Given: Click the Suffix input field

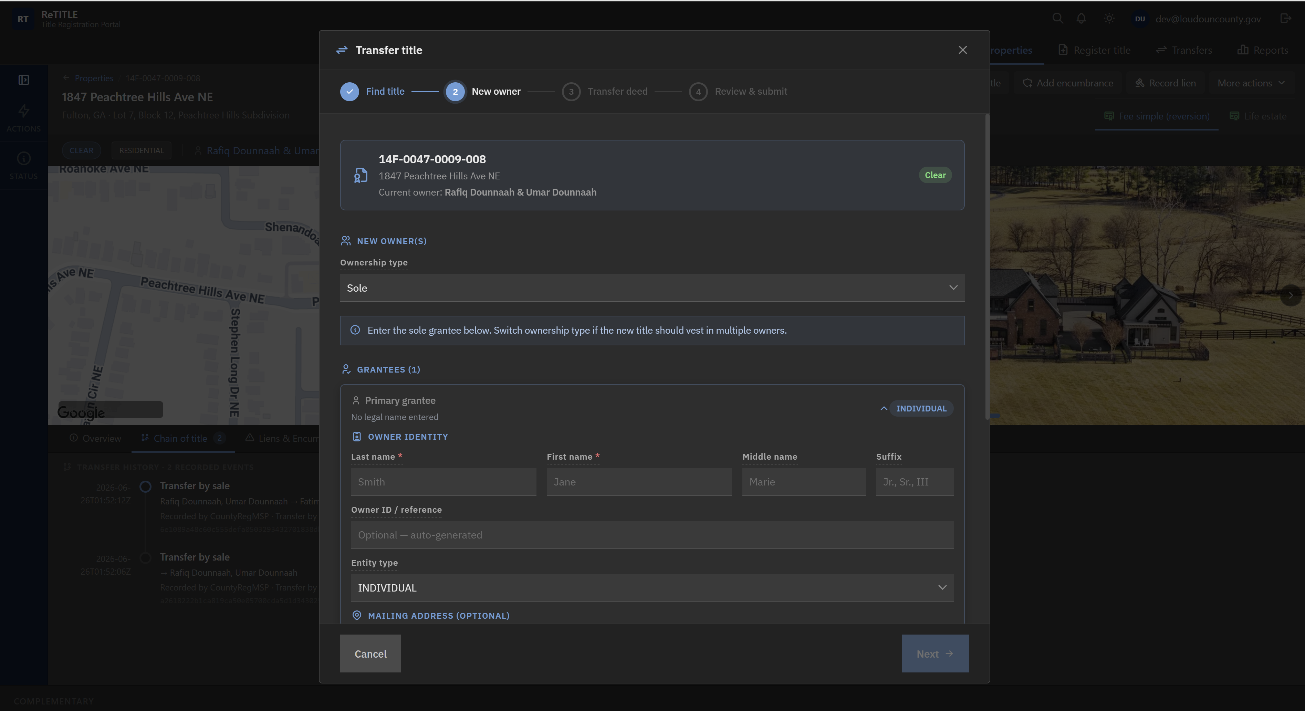Looking at the screenshot, I should (x=915, y=482).
